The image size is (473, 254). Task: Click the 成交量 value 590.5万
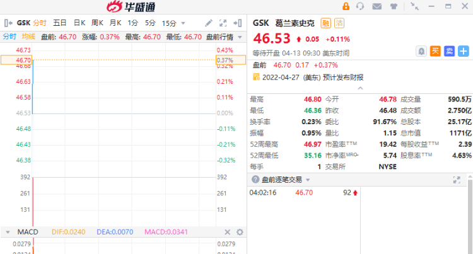click(x=460, y=99)
